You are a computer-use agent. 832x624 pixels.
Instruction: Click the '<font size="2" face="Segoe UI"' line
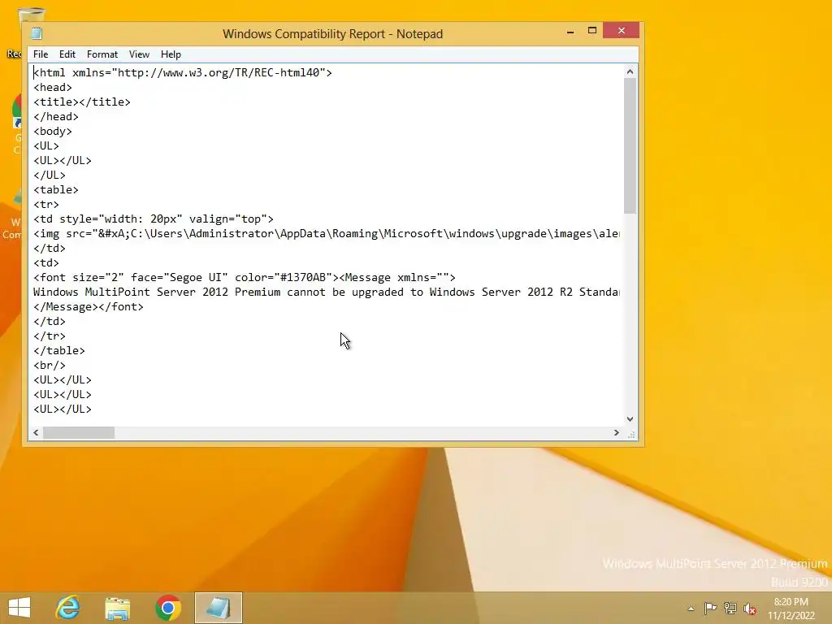point(244,278)
